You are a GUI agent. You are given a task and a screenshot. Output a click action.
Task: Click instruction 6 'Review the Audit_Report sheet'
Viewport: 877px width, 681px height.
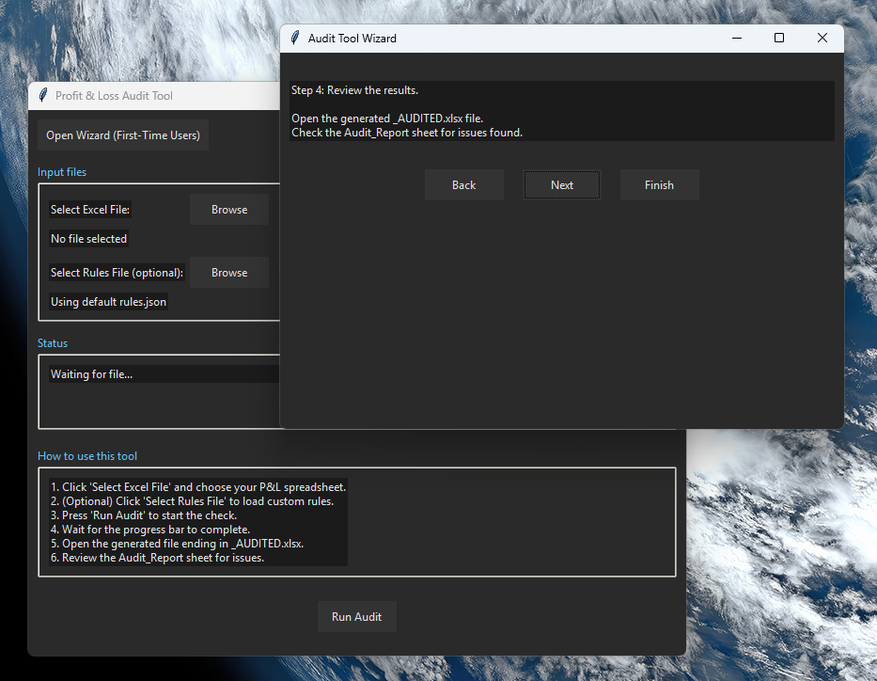click(157, 558)
